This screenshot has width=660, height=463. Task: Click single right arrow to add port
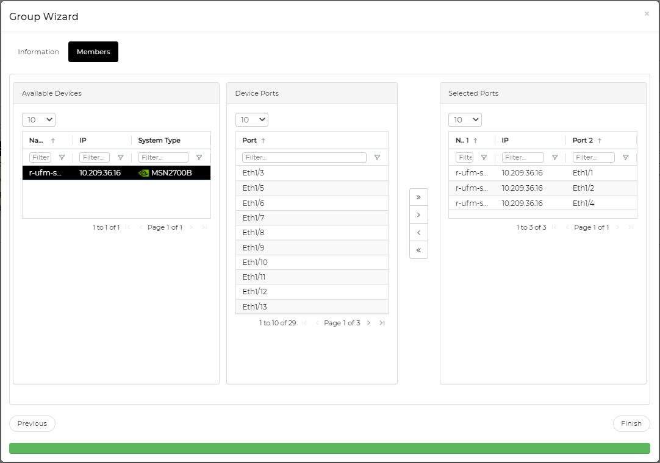(418, 215)
